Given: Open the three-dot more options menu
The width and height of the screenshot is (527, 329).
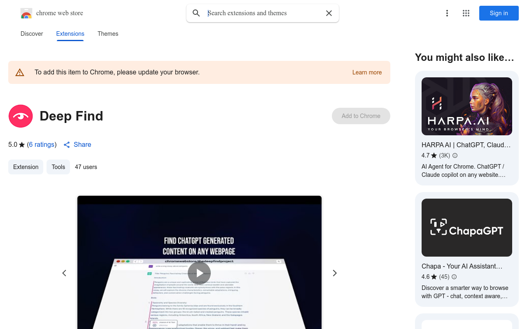Looking at the screenshot, I should click(x=447, y=13).
